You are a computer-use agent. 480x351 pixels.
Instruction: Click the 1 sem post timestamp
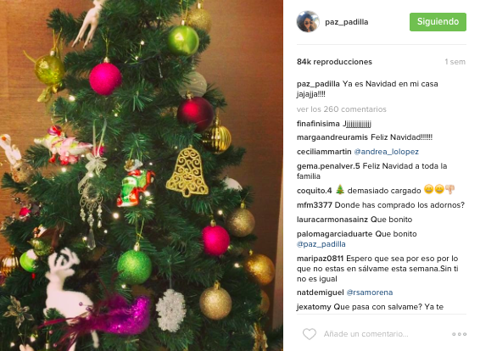(x=455, y=62)
